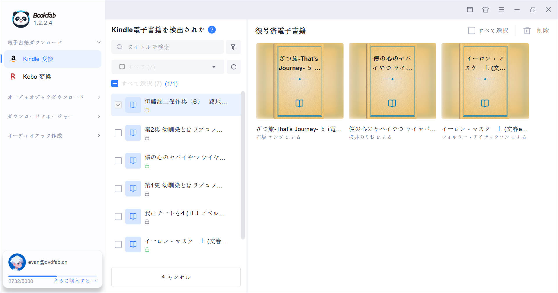
Task: Click the book icon on 伊藤潤二傑作集 entry
Action: tap(133, 105)
